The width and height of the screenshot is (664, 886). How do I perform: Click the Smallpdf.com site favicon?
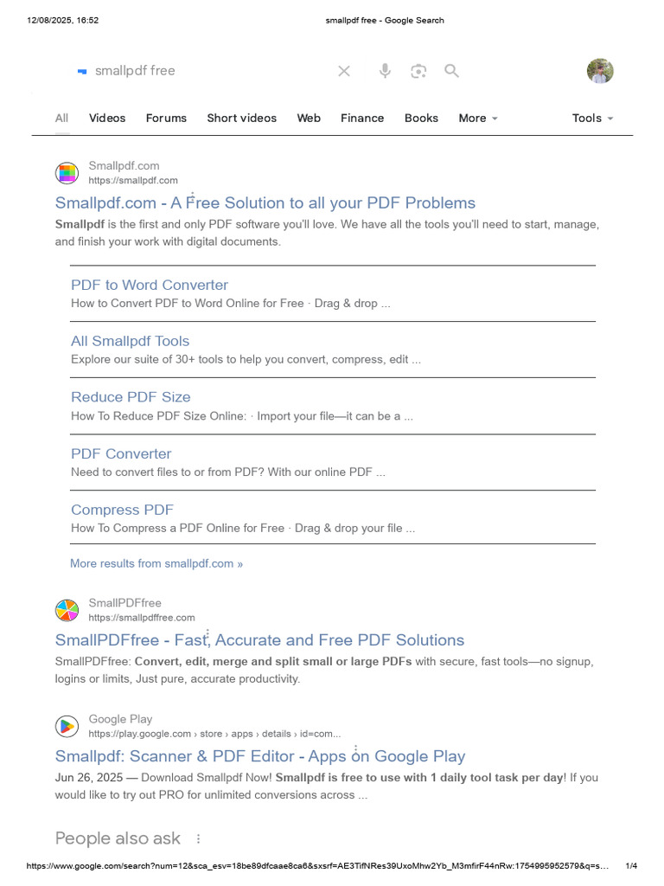(67, 173)
